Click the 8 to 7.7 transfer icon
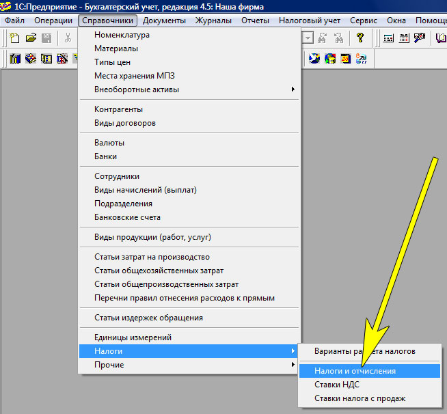 [x=361, y=59]
